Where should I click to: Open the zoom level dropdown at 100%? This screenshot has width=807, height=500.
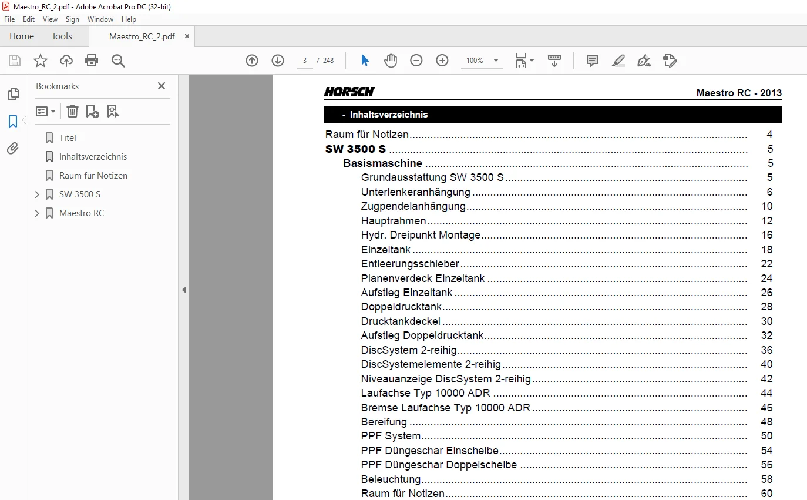(496, 61)
